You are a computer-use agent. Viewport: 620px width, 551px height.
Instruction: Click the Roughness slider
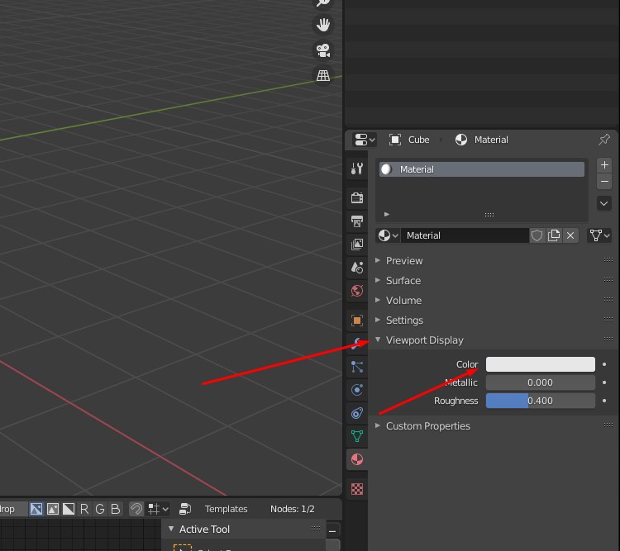[540, 401]
